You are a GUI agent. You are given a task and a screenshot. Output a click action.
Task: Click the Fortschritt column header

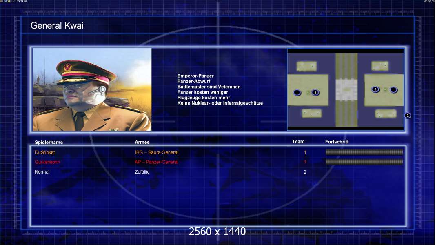coord(337,142)
